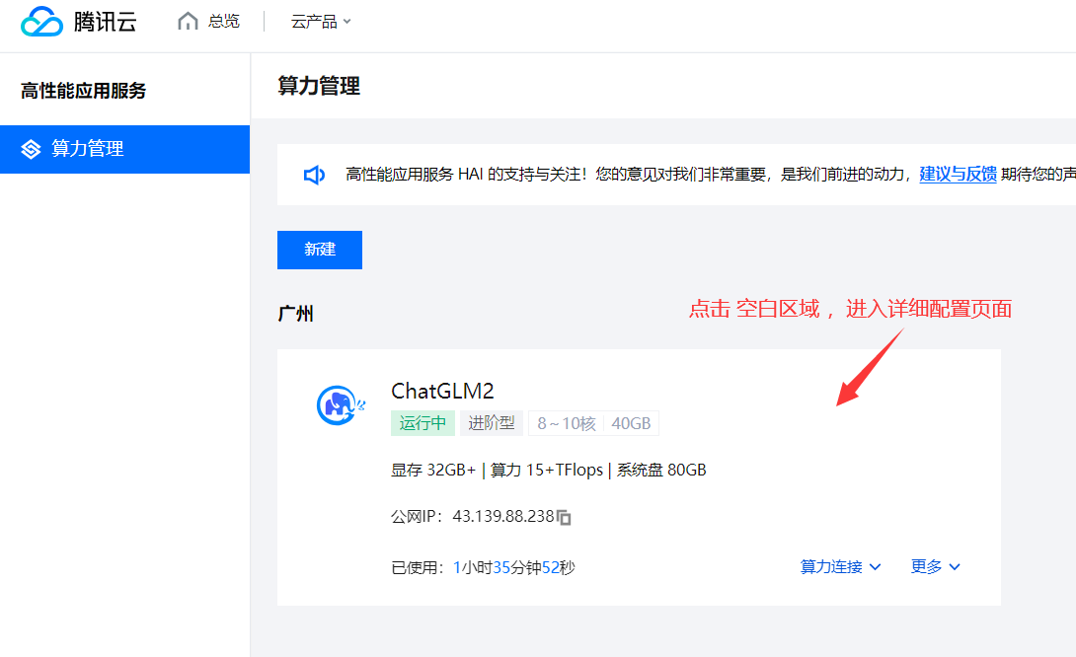
Task: Select the 43.139.88.238 IP address
Action: 503,516
